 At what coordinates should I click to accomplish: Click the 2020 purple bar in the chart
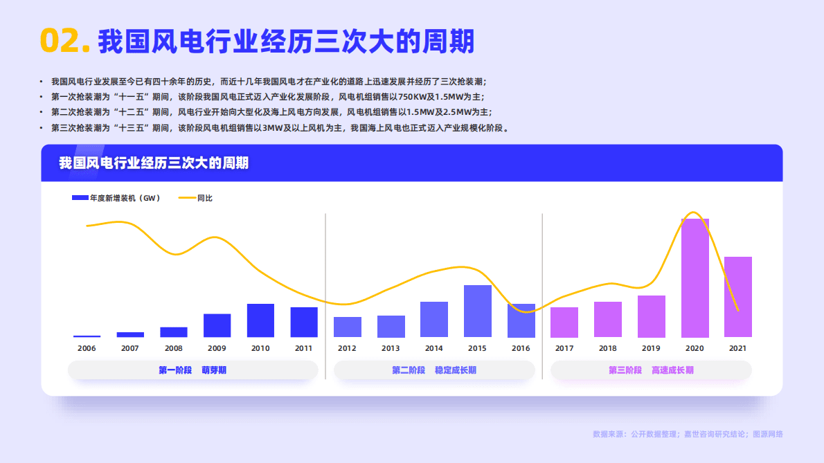pos(695,277)
